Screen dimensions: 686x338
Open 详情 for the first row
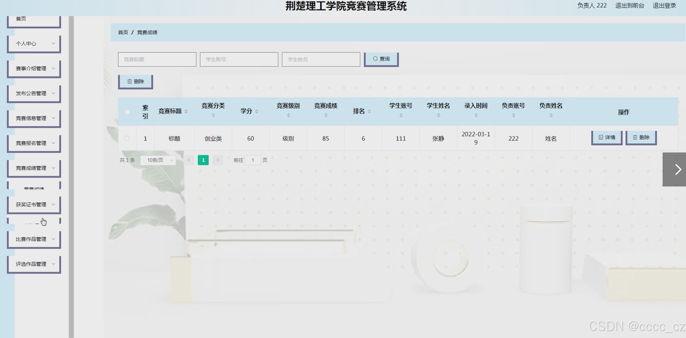[x=607, y=138]
